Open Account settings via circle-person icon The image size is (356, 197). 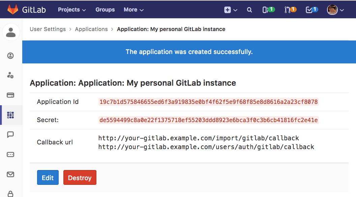coord(10,56)
